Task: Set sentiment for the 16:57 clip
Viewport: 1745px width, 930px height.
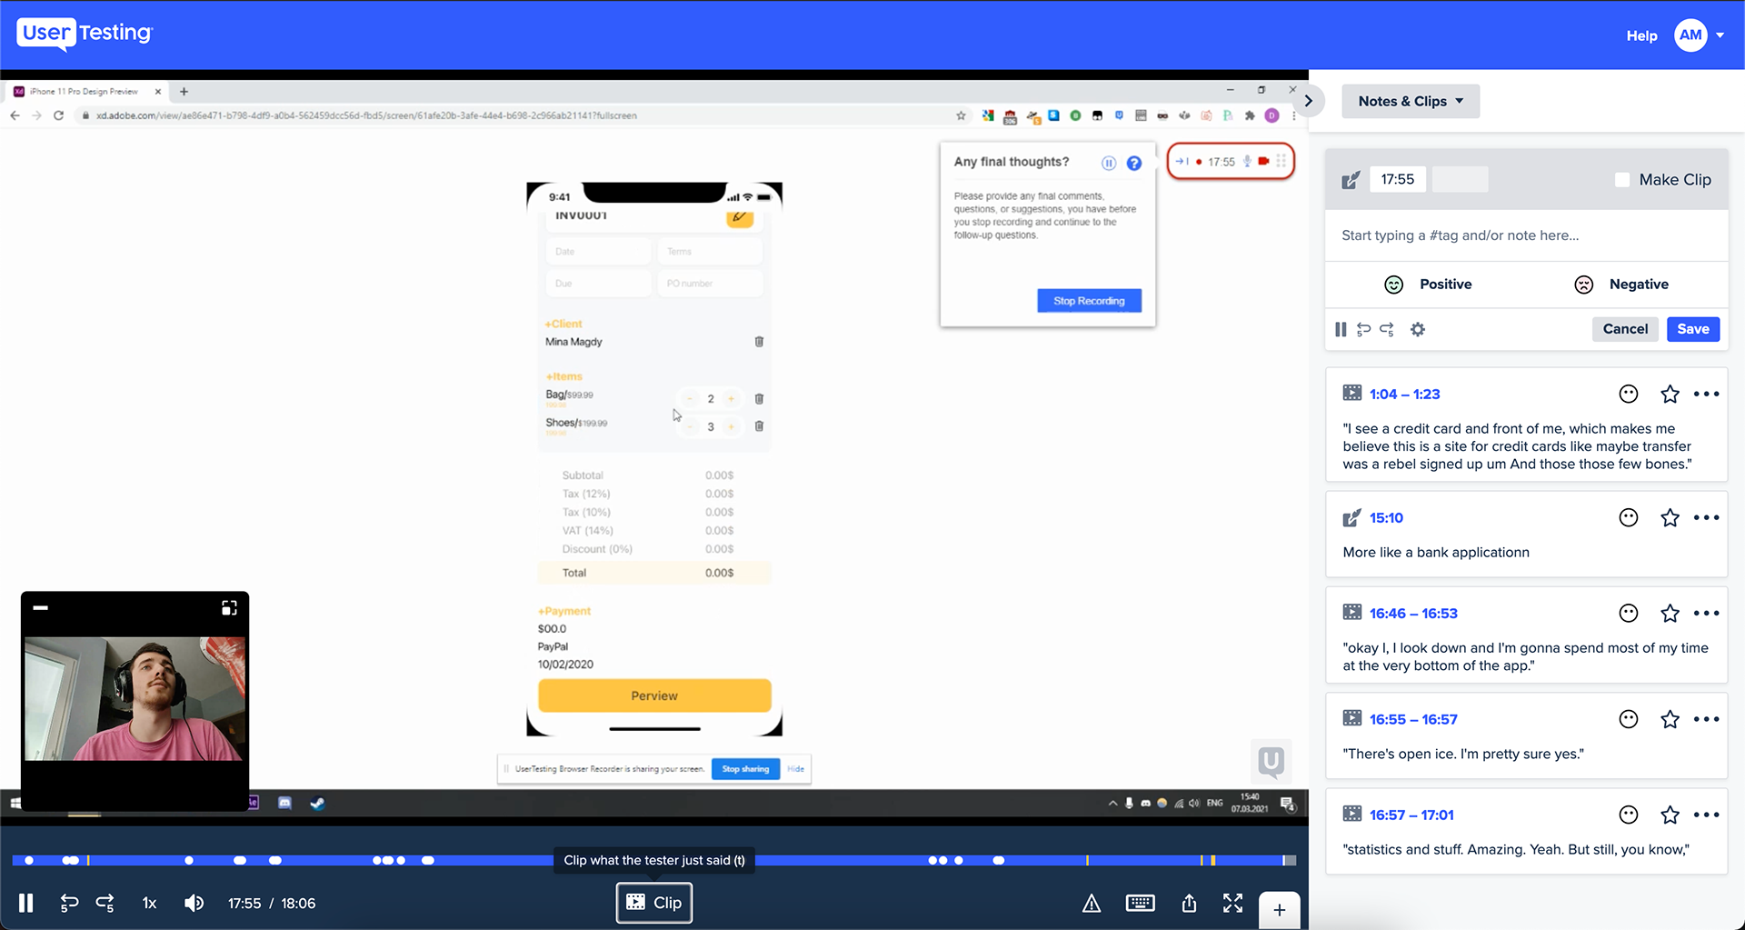Action: coord(1629,815)
